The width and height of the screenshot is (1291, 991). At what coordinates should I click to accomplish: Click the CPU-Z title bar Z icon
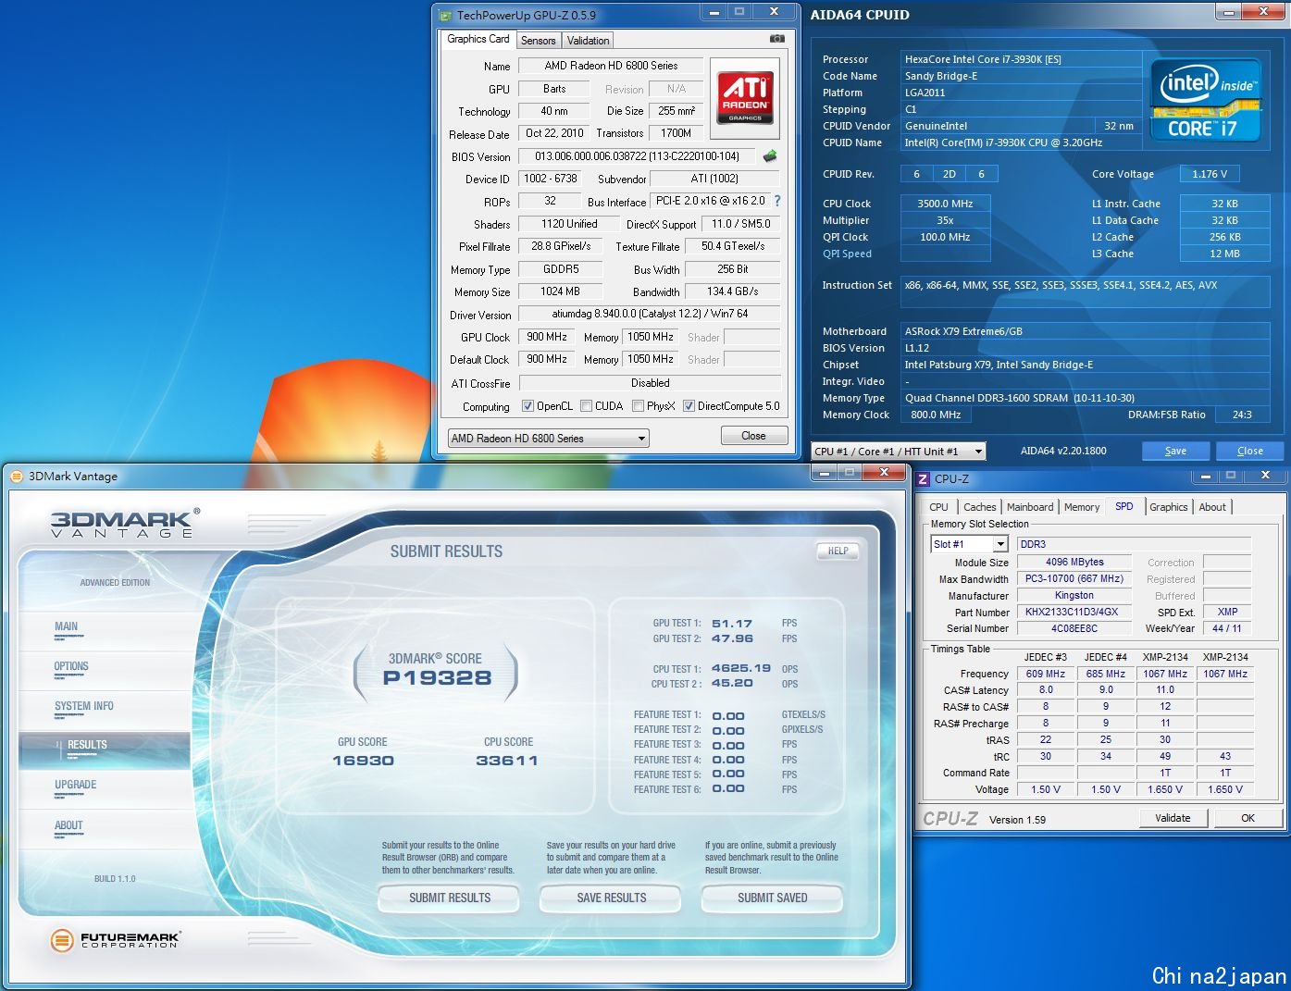(923, 478)
